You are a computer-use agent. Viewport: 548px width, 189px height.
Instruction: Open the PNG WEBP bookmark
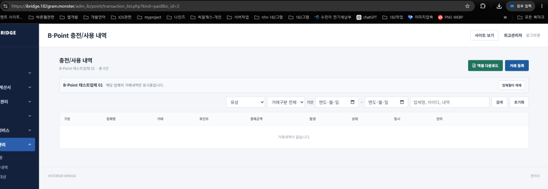coord(450,17)
